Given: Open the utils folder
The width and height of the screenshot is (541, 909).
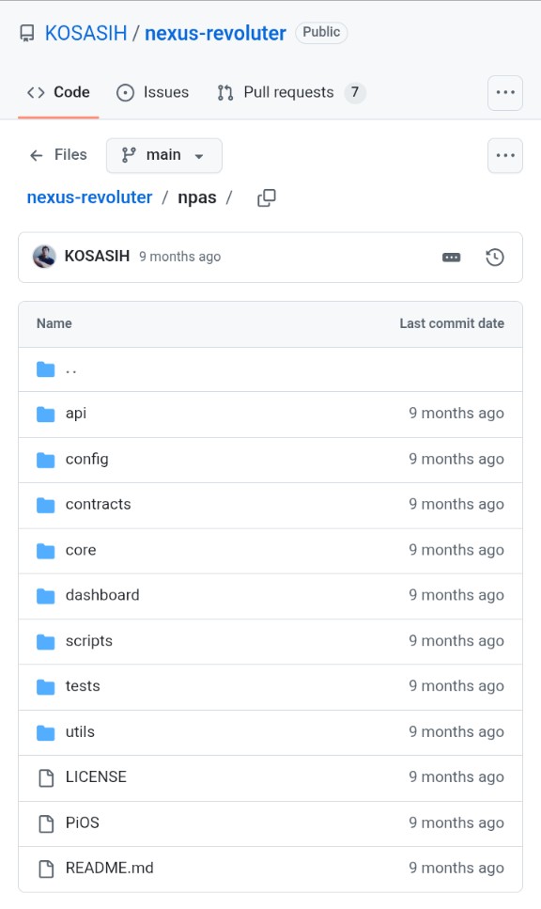Looking at the screenshot, I should click(80, 732).
